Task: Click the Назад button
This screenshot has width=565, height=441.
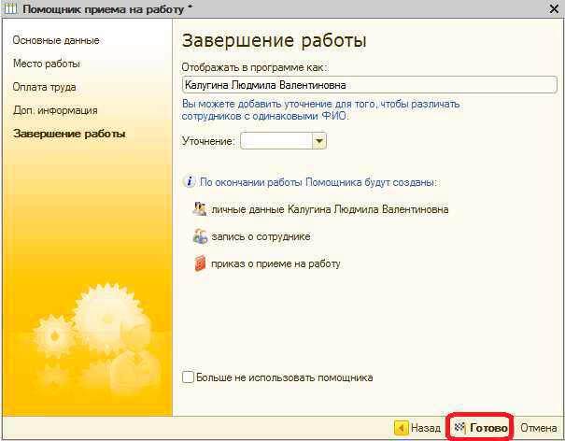Action: point(418,428)
